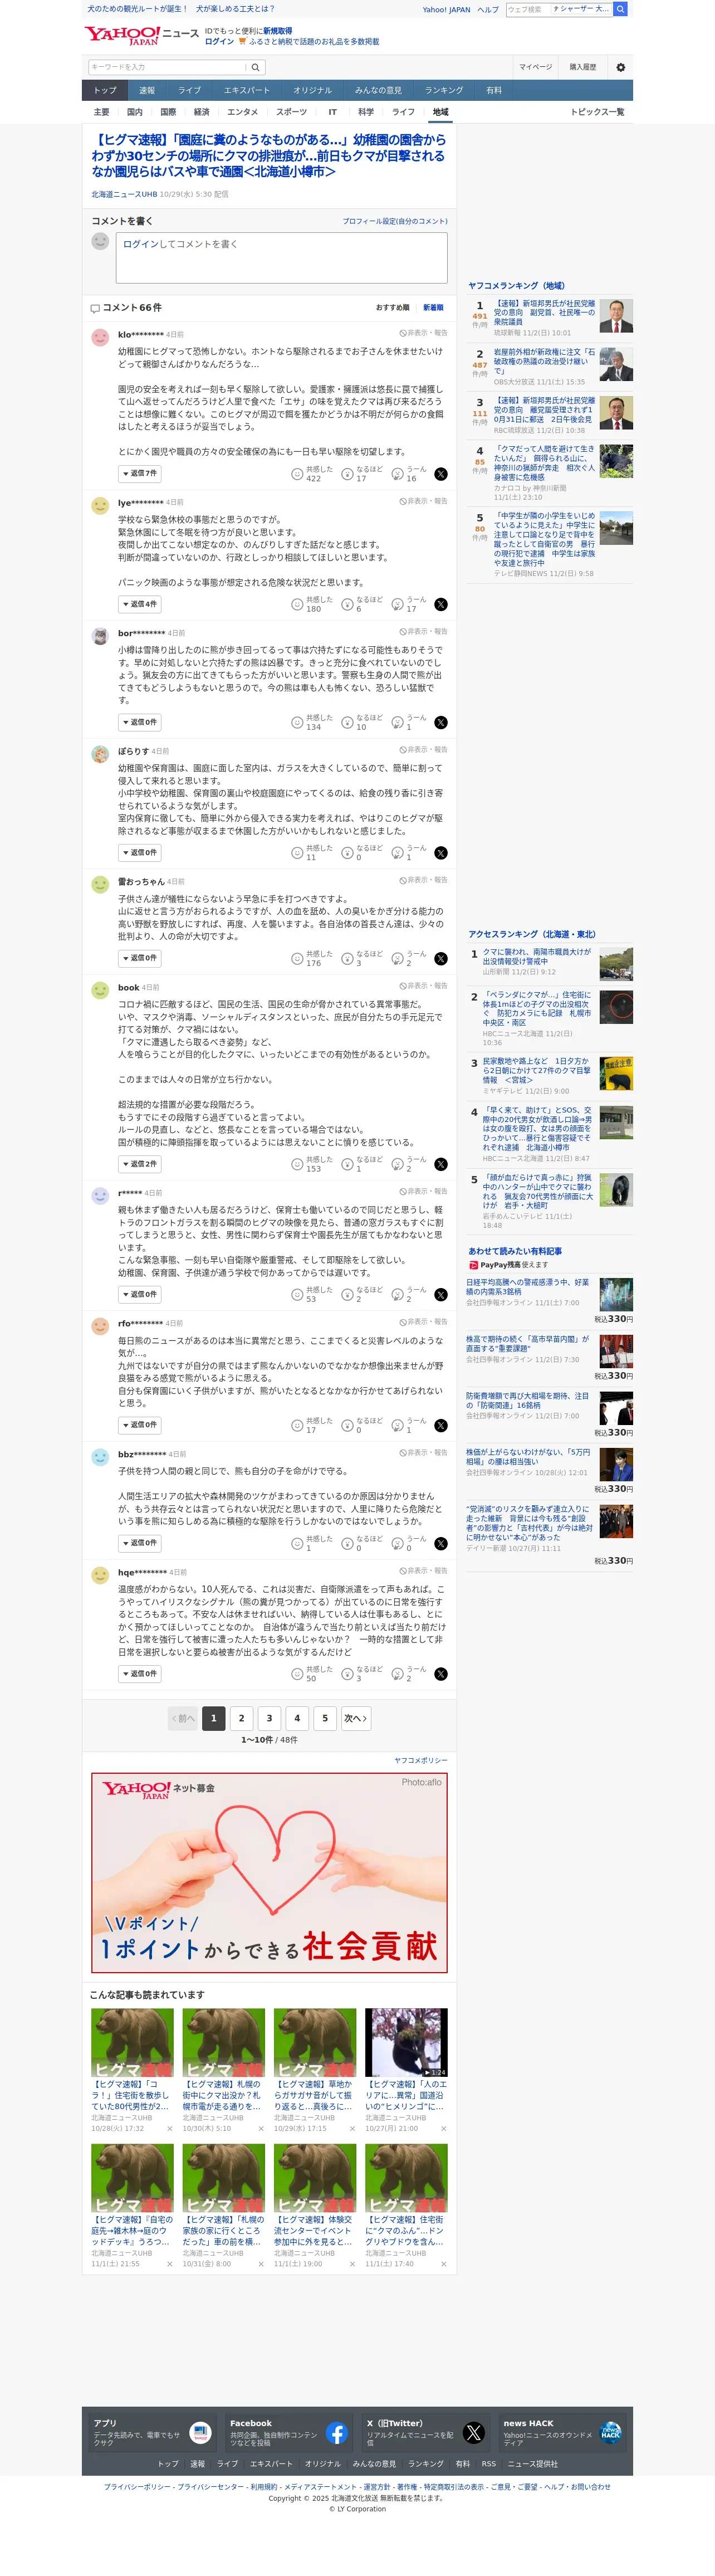Share book's comment on X

pos(441,1165)
